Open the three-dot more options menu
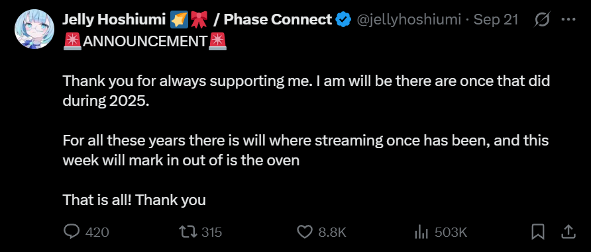The height and width of the screenshot is (252, 591). click(x=568, y=19)
